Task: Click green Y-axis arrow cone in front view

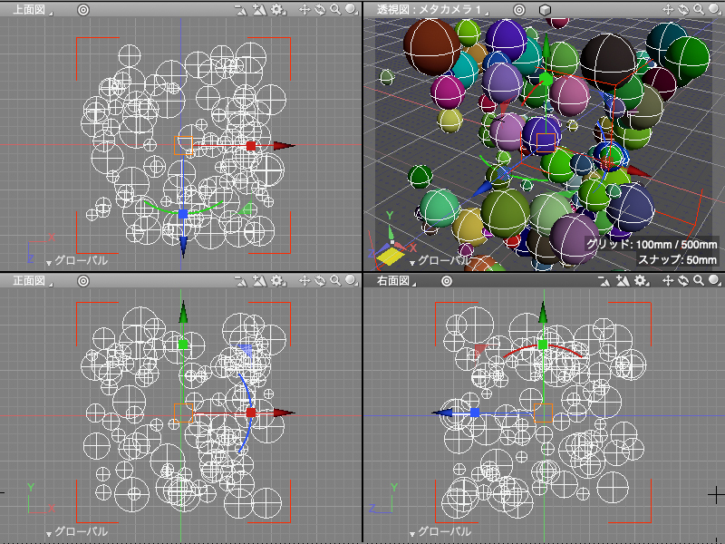Action: [x=183, y=311]
